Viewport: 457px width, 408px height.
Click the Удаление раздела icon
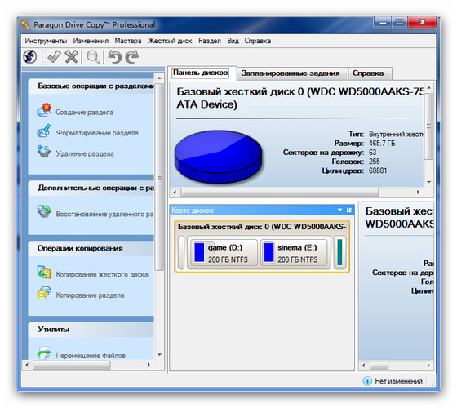pyautogui.click(x=44, y=152)
